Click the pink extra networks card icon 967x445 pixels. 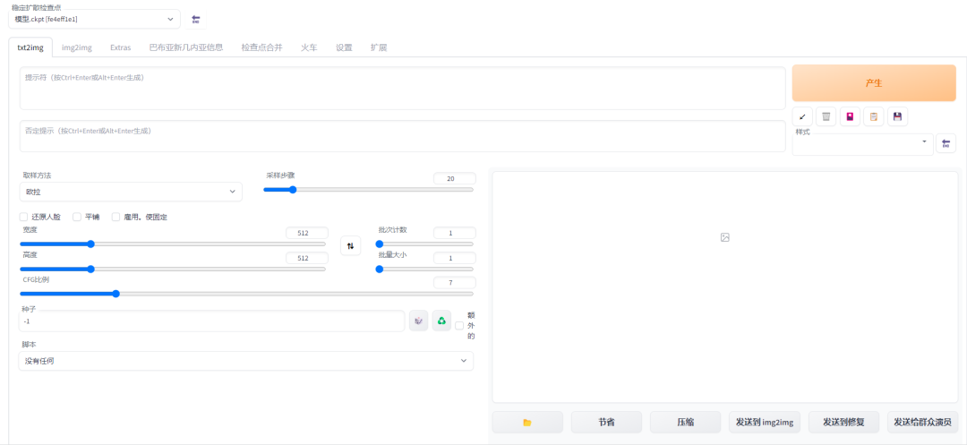coord(850,116)
